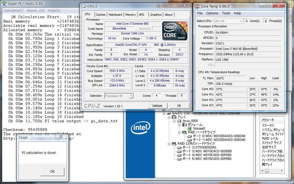Select ポート 2:ST31000333AS tree row
The image size is (294, 184).
199,148
